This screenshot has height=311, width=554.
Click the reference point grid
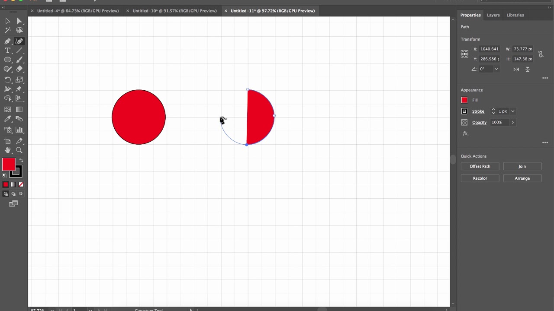pyautogui.click(x=464, y=54)
